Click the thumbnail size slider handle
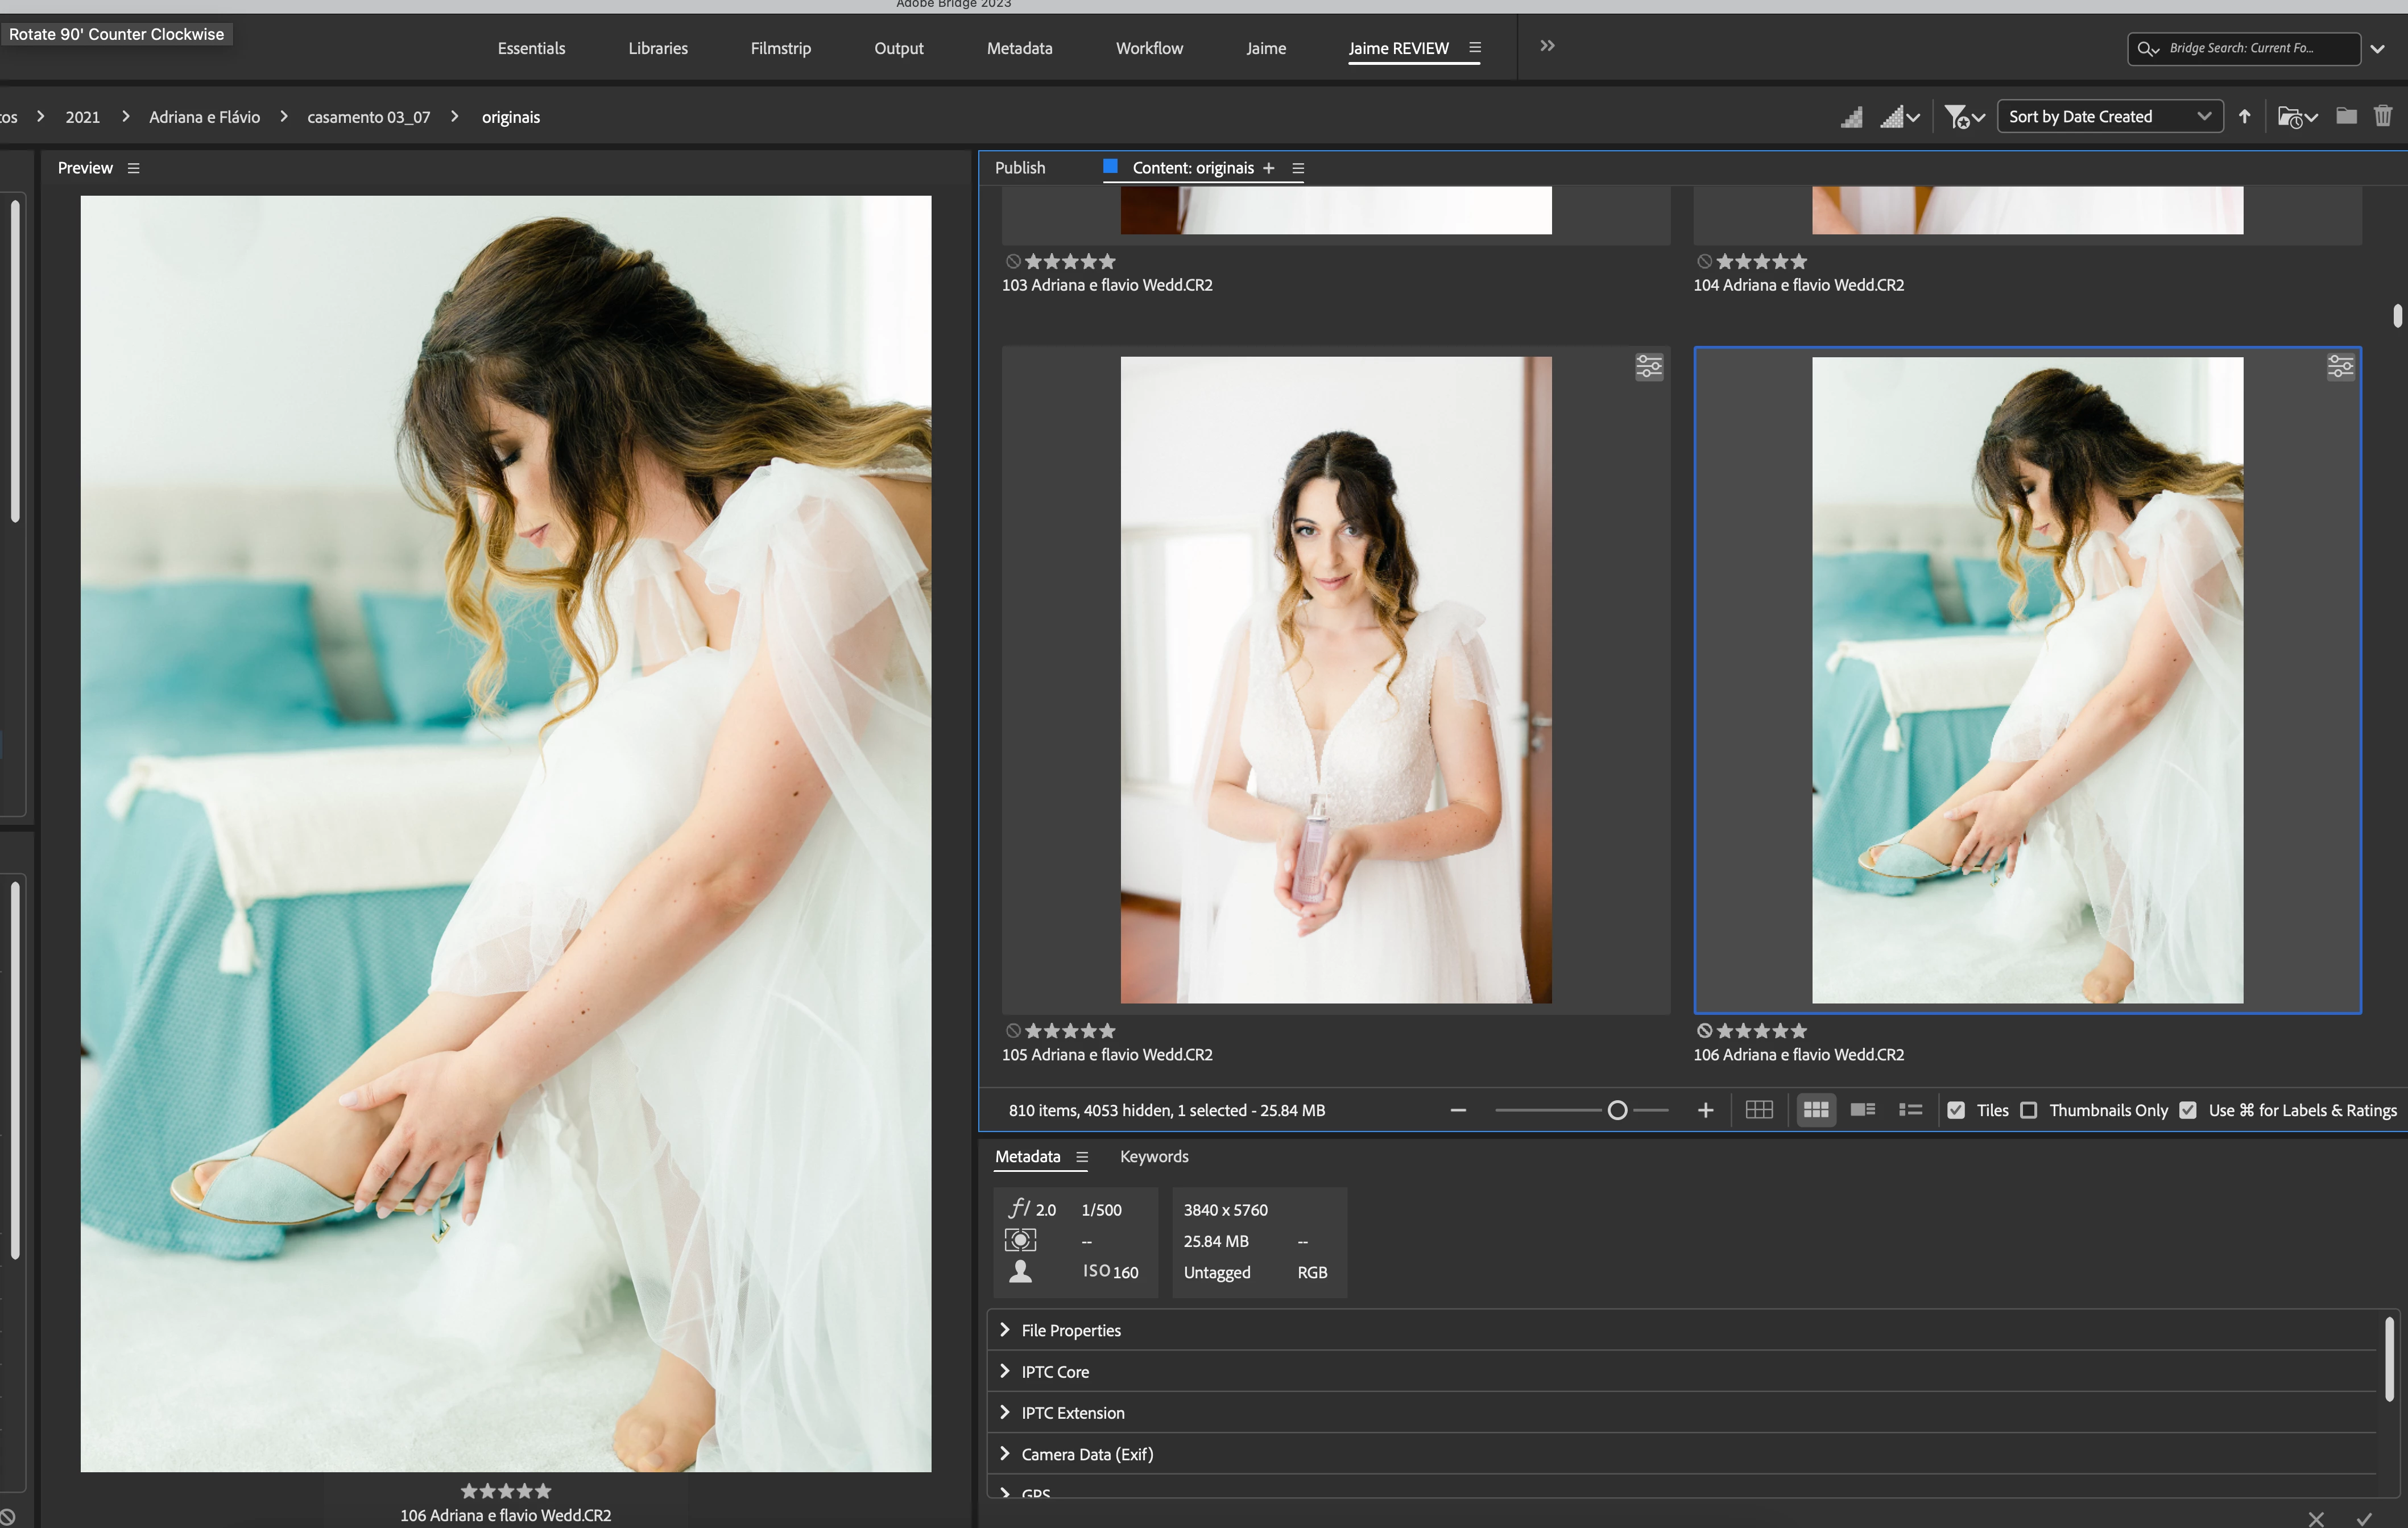 click(x=1617, y=1110)
